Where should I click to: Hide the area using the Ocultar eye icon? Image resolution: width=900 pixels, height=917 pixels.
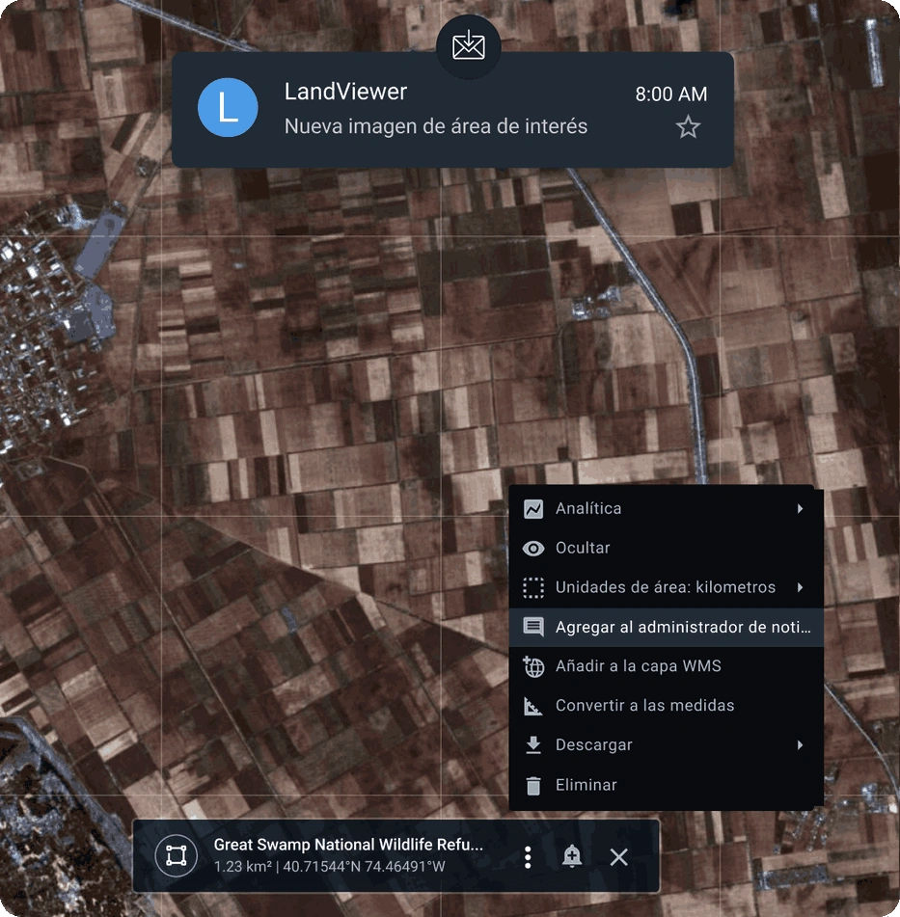click(x=533, y=548)
